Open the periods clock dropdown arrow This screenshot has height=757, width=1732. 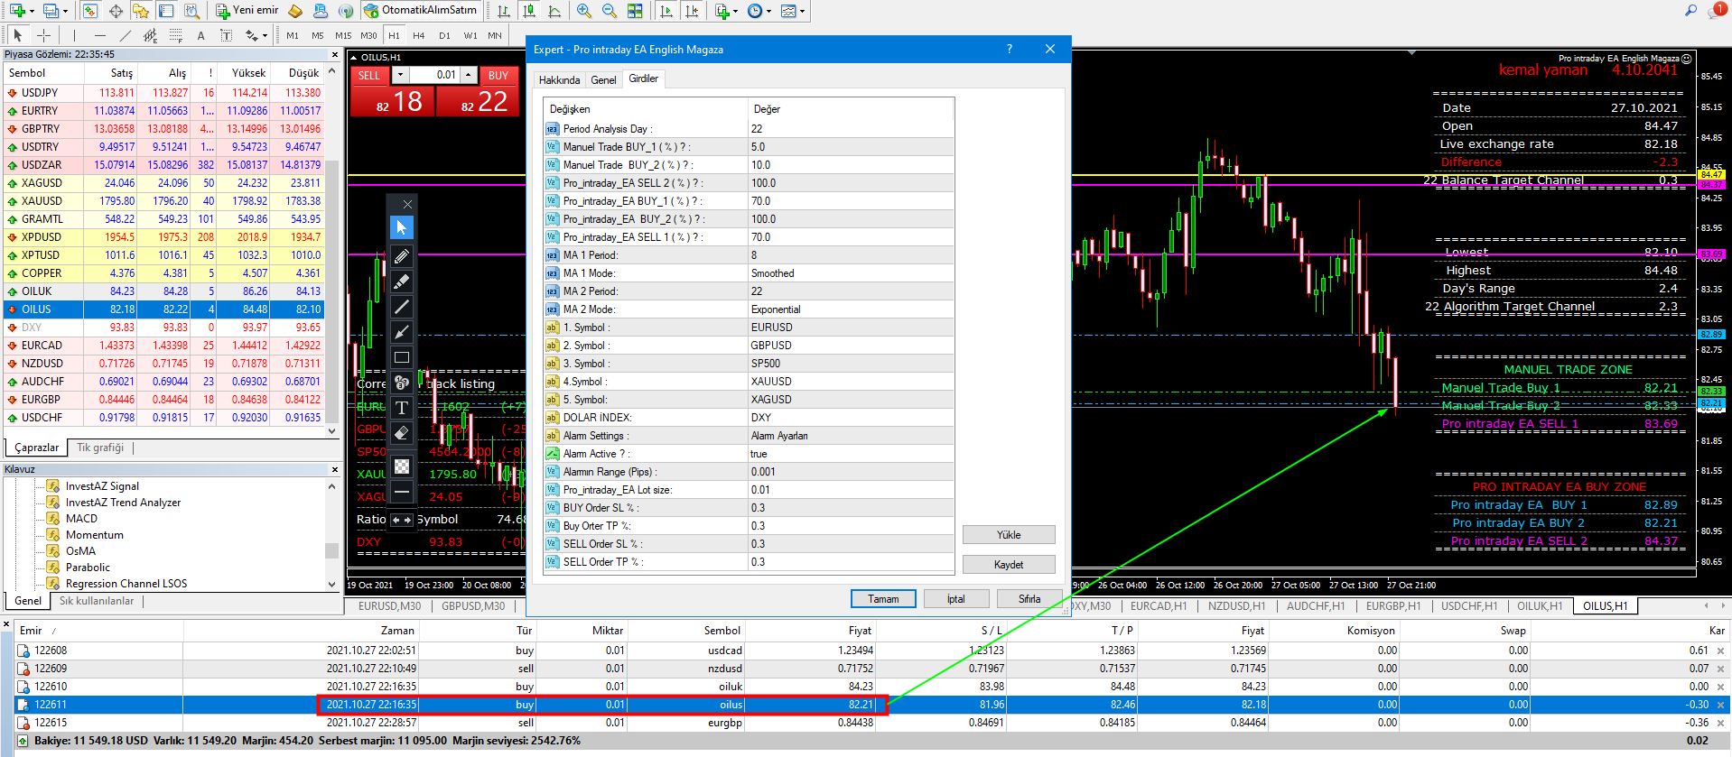(768, 11)
